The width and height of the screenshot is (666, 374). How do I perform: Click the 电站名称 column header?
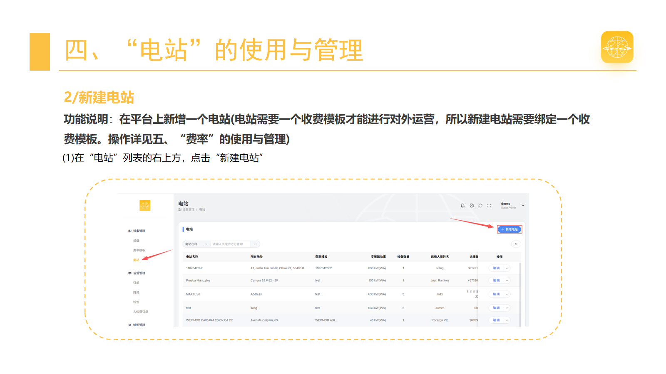coord(192,257)
